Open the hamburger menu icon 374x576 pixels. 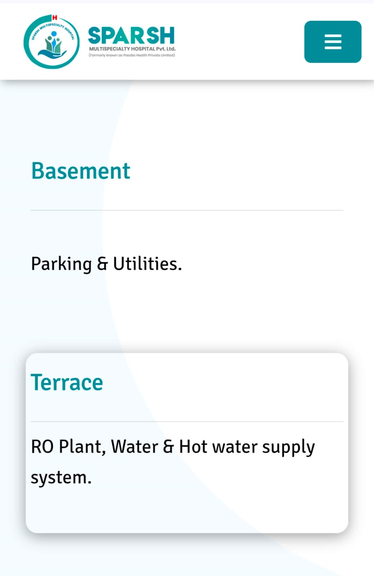pyautogui.click(x=333, y=42)
